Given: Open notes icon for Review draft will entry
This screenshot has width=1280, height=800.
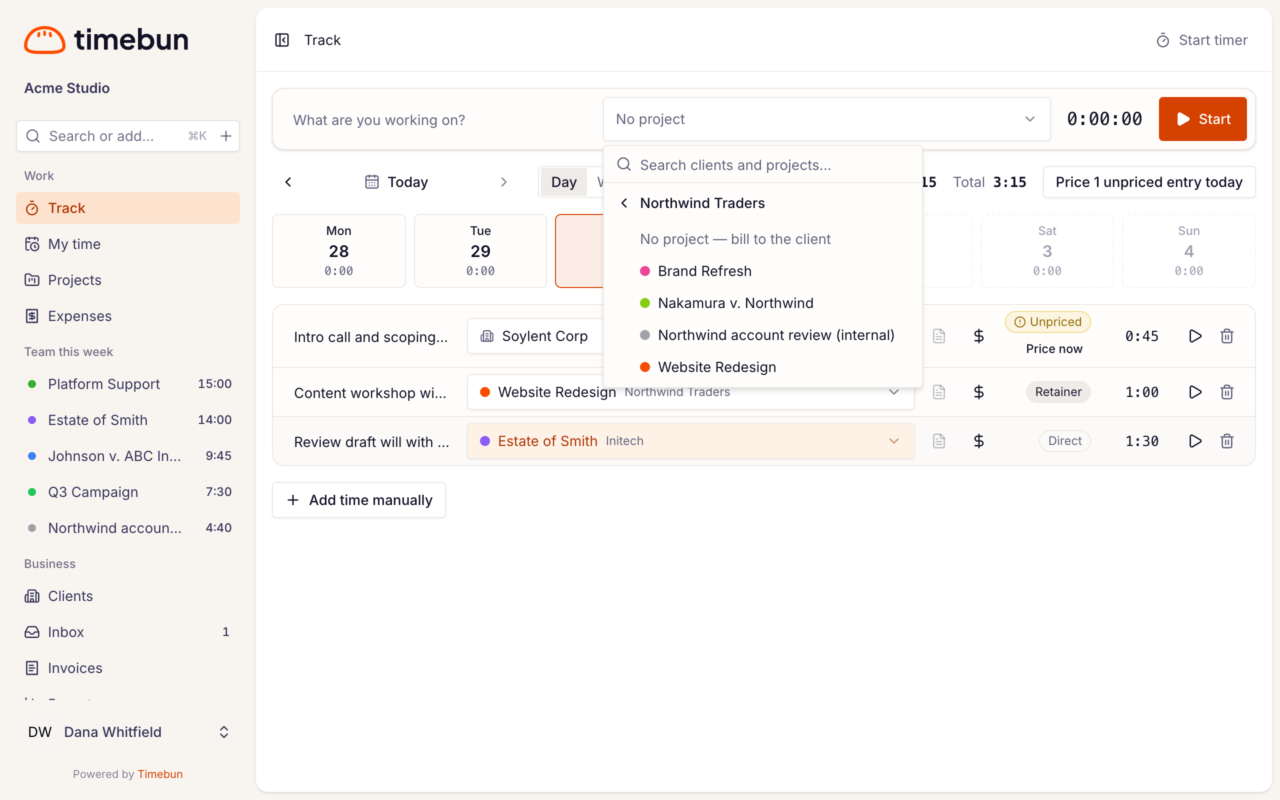Looking at the screenshot, I should [939, 440].
